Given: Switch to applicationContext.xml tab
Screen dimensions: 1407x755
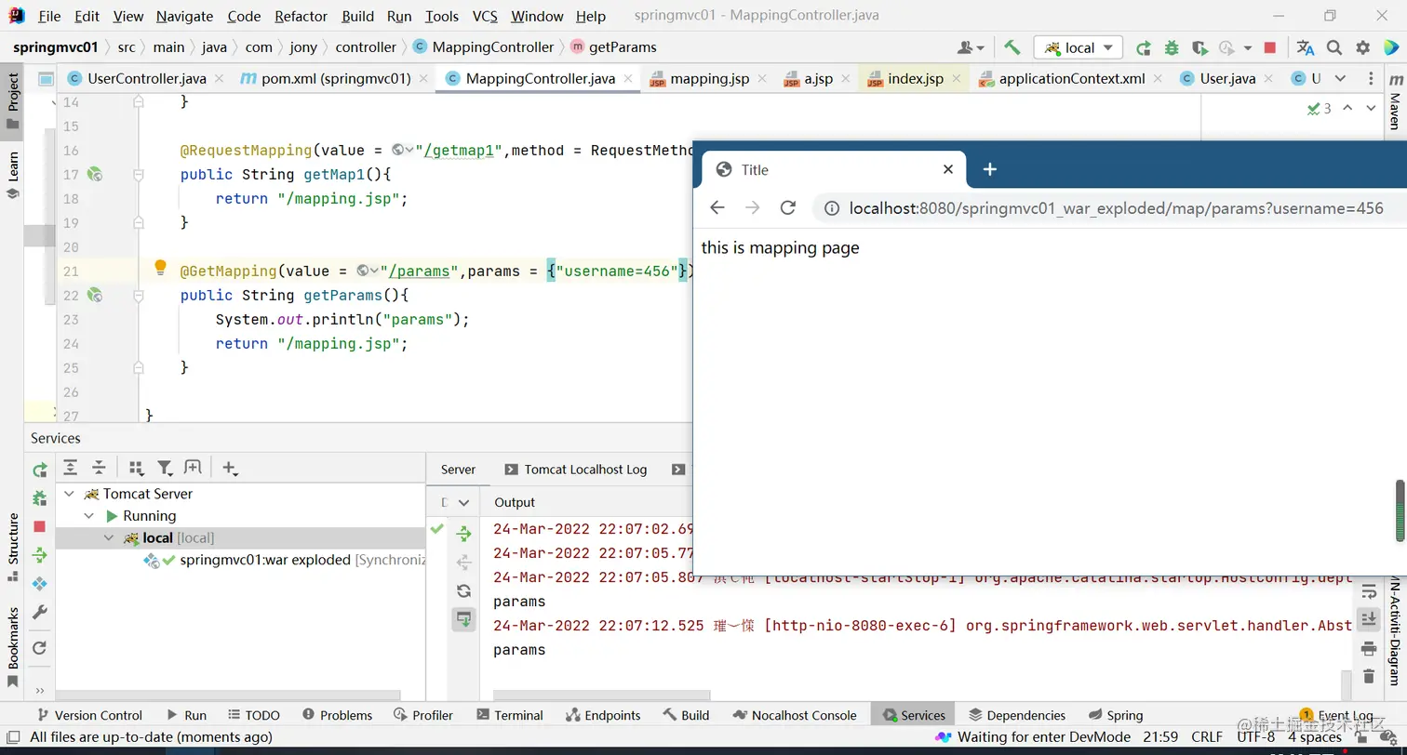Looking at the screenshot, I should (1072, 78).
